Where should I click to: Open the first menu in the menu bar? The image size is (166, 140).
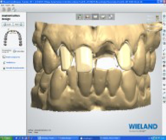click(x=2, y=5)
